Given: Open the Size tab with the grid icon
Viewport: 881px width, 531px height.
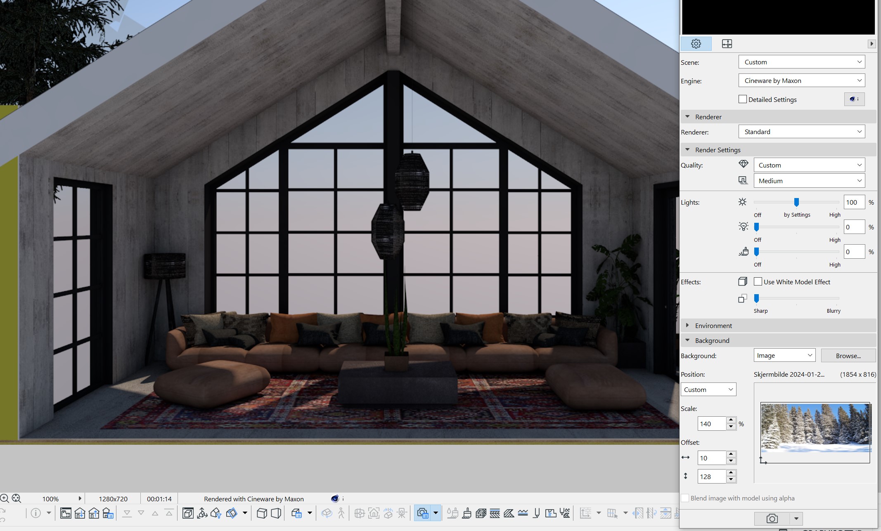Looking at the screenshot, I should [727, 44].
